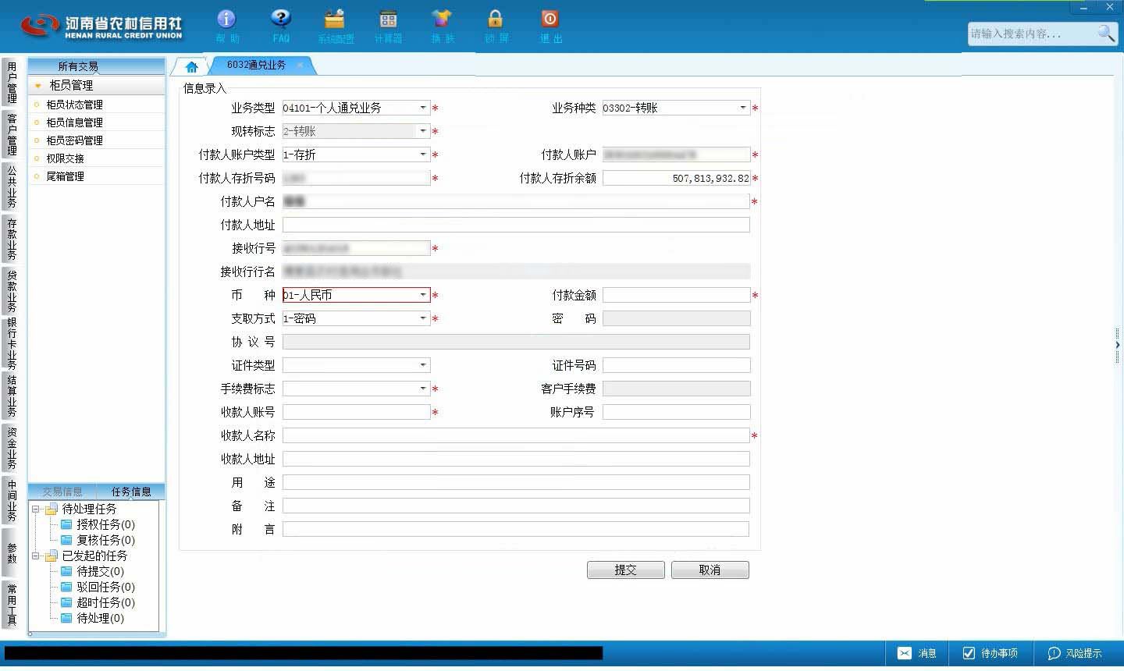Screen dimensions: 1124x671
Task: Click into the 备注 input field
Action: point(516,506)
